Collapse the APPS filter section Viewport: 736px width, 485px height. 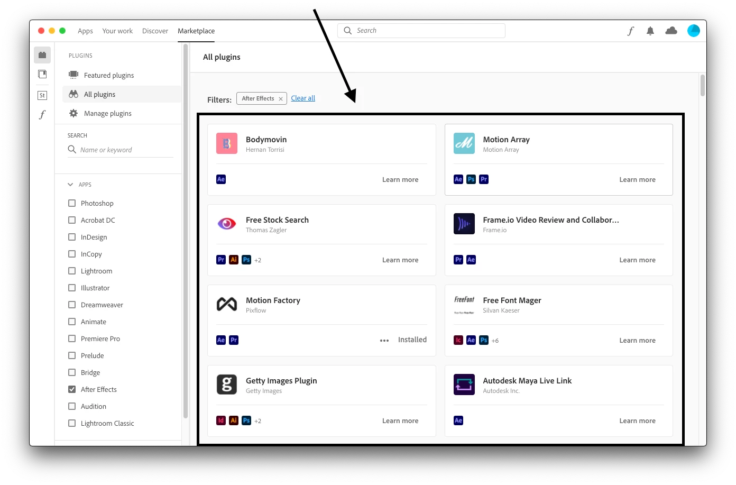pyautogui.click(x=70, y=185)
